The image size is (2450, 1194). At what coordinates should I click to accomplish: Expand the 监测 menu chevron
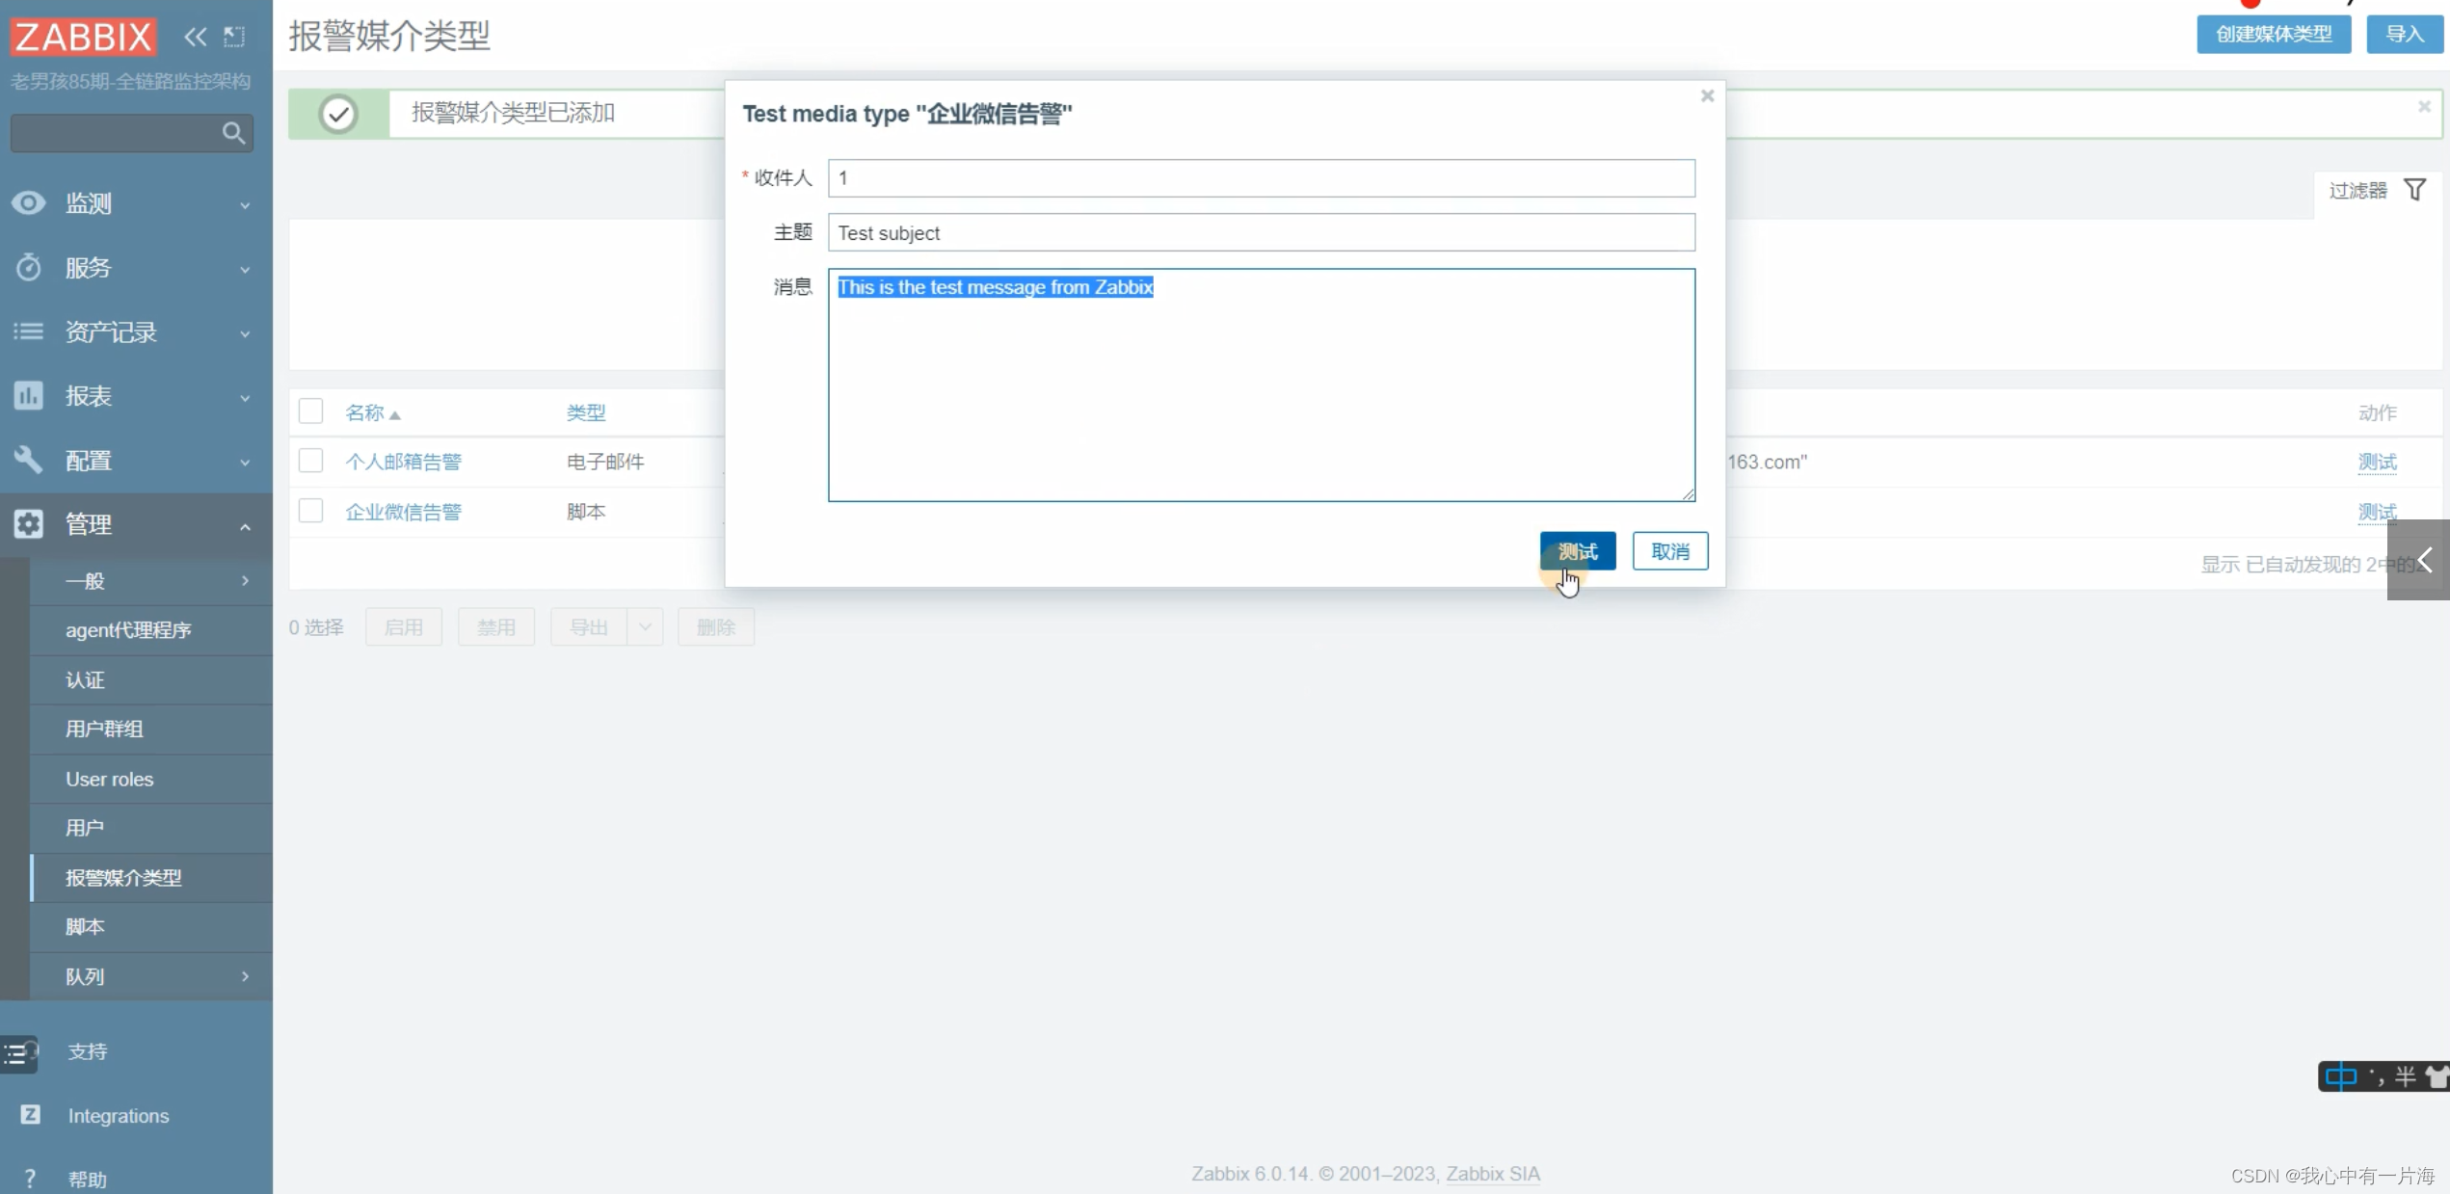coord(245,205)
